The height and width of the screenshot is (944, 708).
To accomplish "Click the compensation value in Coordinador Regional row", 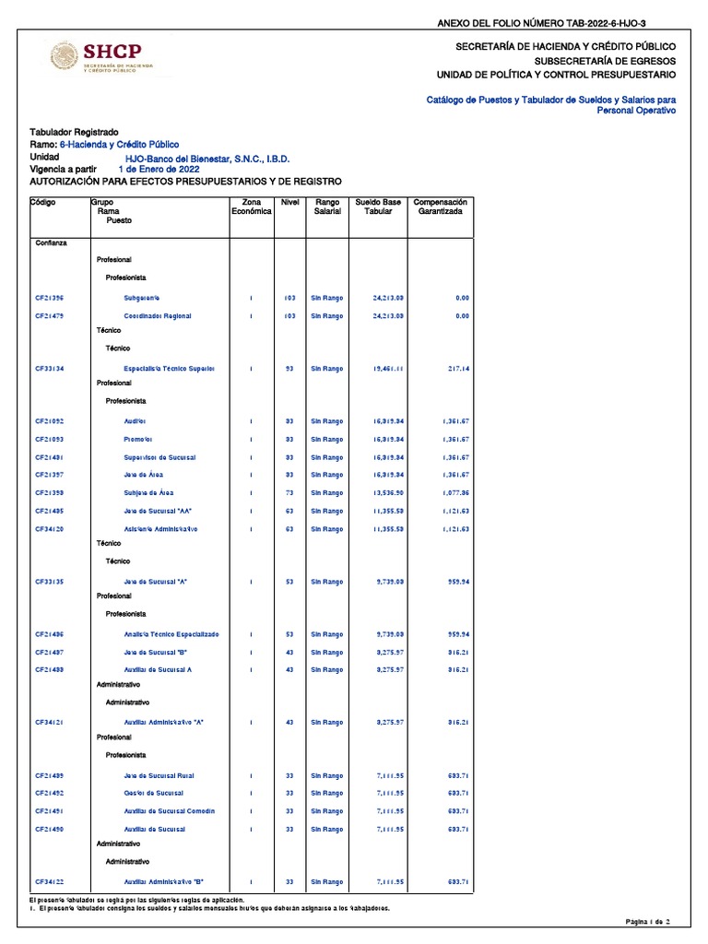I will pos(463,316).
